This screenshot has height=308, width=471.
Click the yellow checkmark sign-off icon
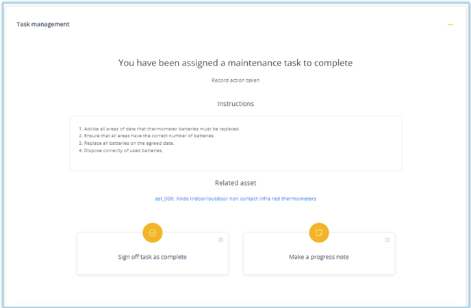click(x=153, y=233)
